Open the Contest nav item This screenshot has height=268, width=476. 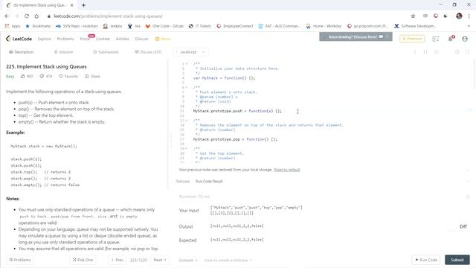coord(103,39)
